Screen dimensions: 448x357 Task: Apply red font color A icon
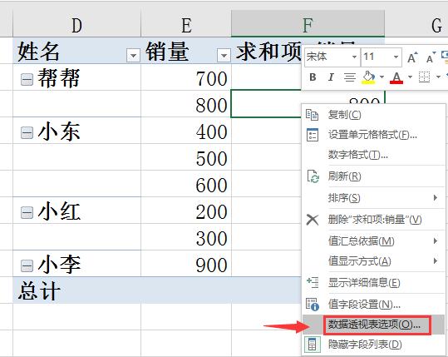(x=396, y=77)
